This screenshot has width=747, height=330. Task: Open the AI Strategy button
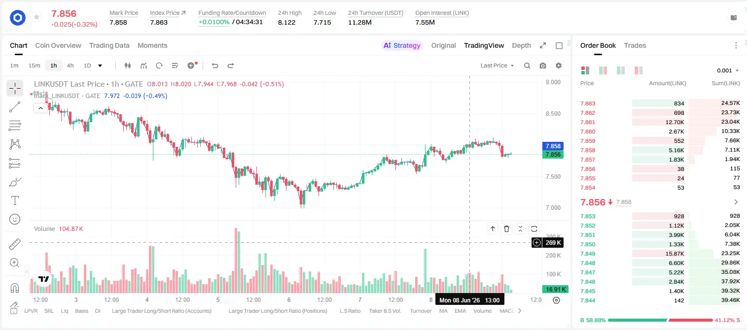click(x=402, y=45)
